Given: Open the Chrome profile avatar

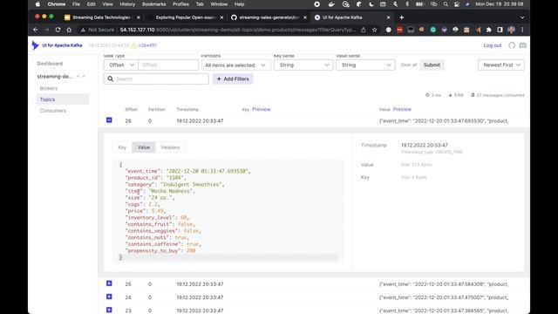Looking at the screenshot, I should 512,30.
